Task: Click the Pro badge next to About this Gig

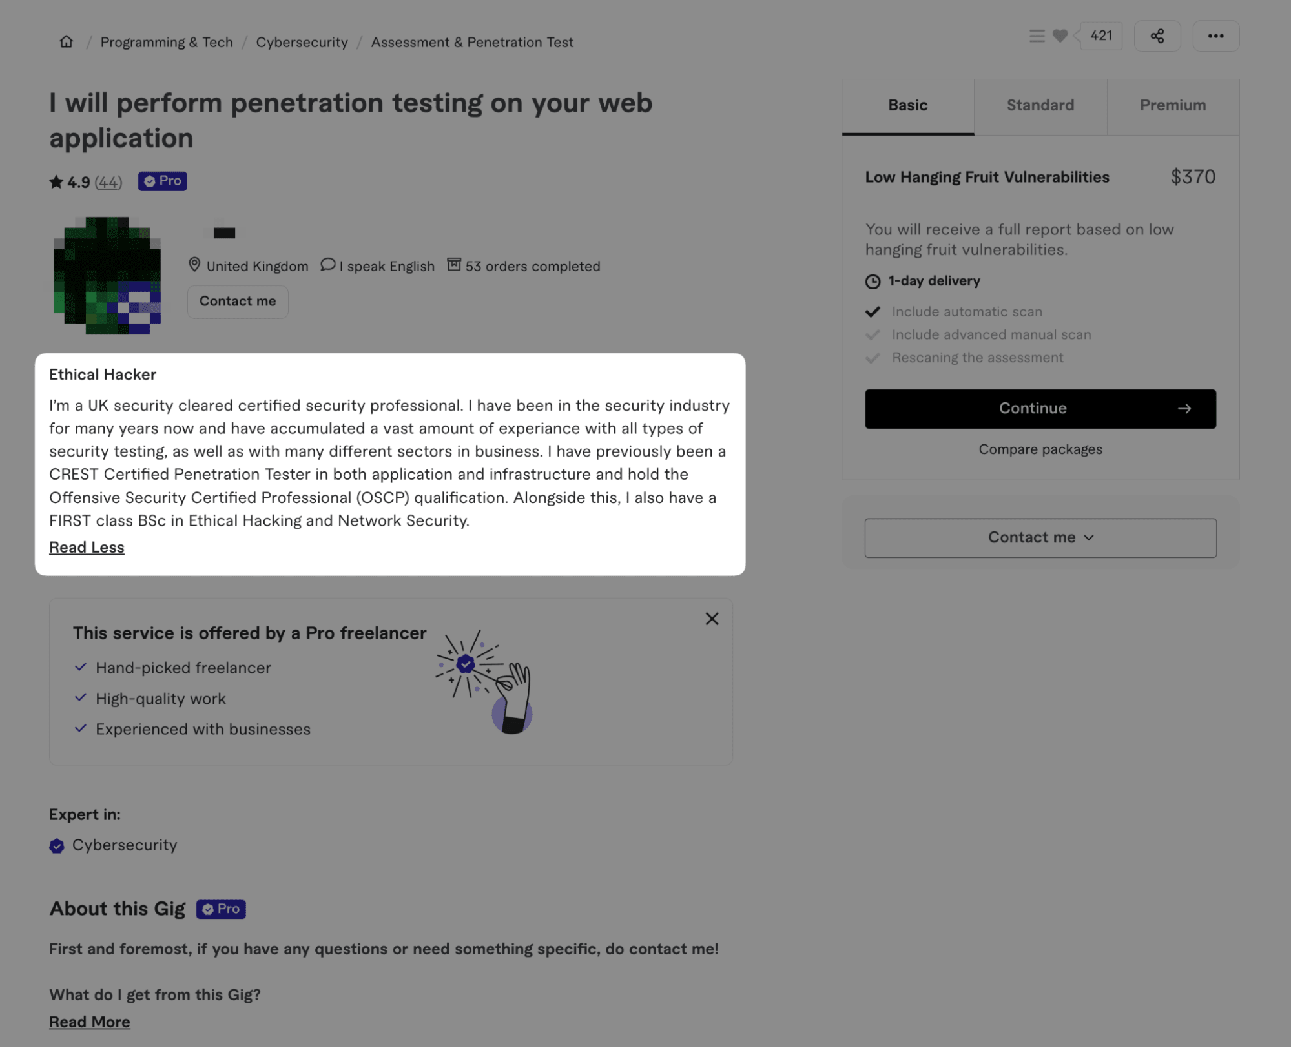Action: [220, 909]
